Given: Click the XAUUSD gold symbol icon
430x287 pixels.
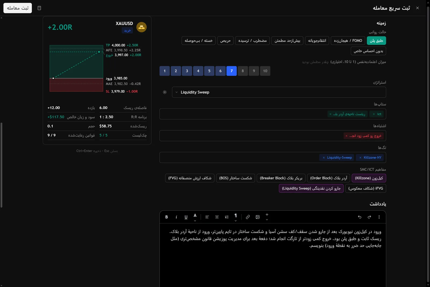Looking at the screenshot, I should tap(141, 27).
